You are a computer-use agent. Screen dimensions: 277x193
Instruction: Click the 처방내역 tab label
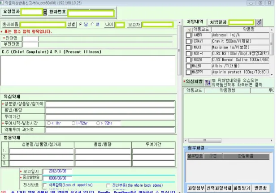click(x=195, y=21)
